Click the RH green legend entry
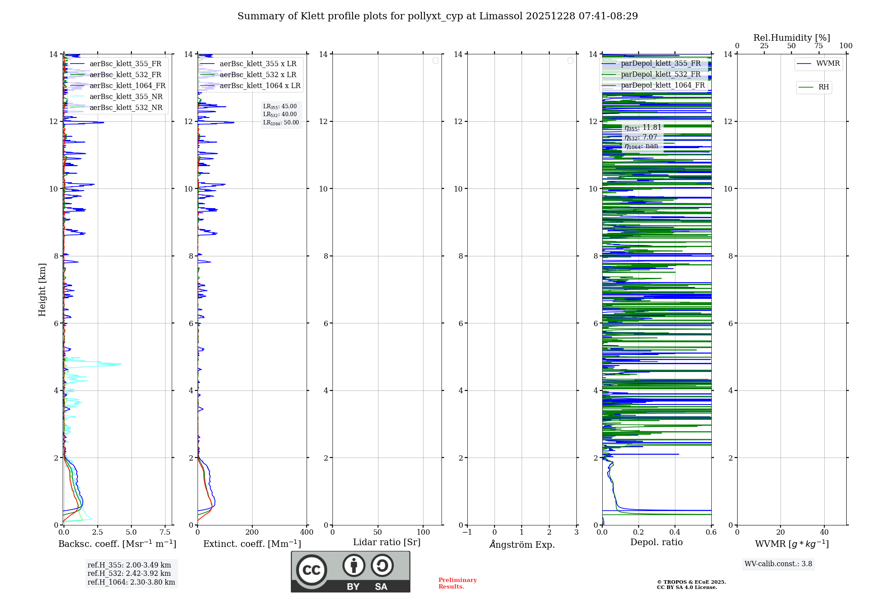Screen dimensions: 876x596 (x=814, y=87)
